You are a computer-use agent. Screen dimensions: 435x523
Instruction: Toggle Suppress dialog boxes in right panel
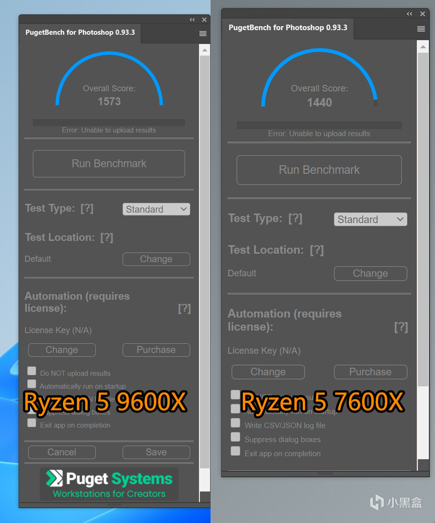[236, 437]
